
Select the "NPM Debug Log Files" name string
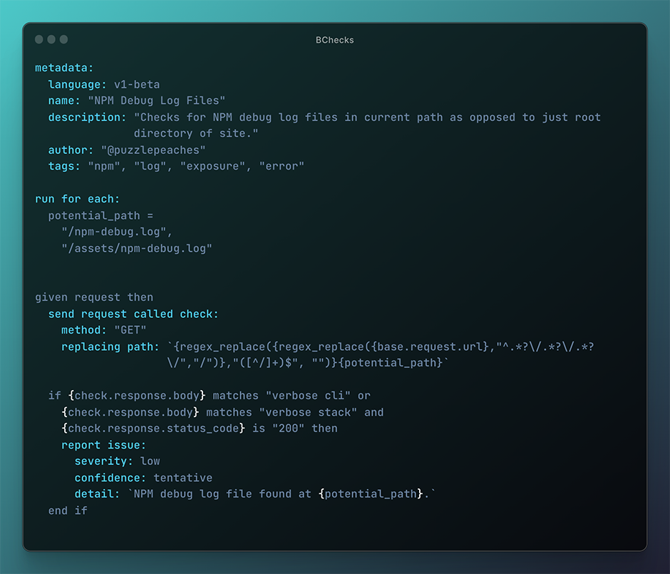click(x=156, y=101)
